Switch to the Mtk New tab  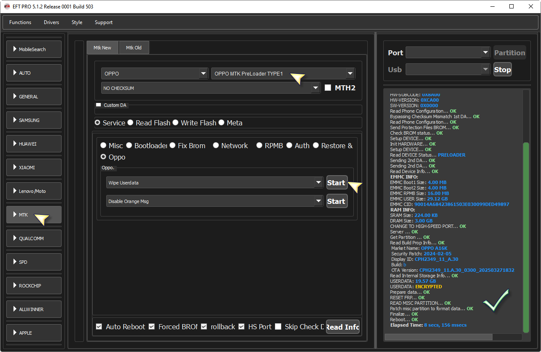click(x=102, y=48)
